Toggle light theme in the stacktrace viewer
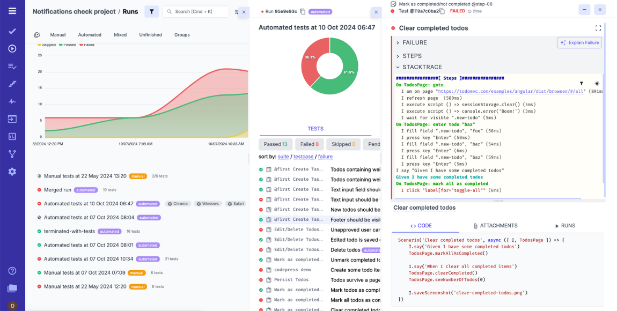This screenshot has height=311, width=617. pos(596,83)
